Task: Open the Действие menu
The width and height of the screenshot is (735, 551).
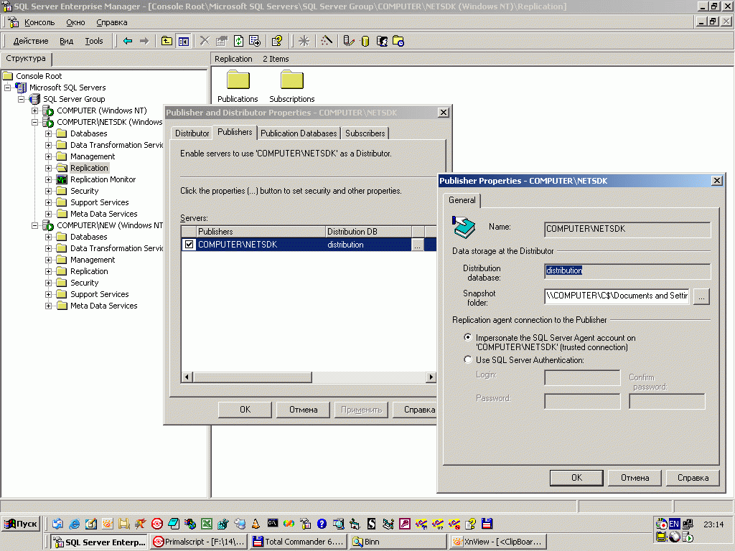Action: click(31, 41)
